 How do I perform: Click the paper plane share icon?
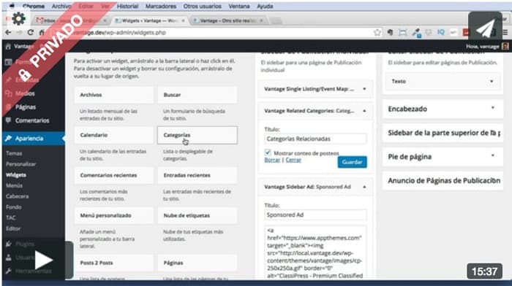485,28
